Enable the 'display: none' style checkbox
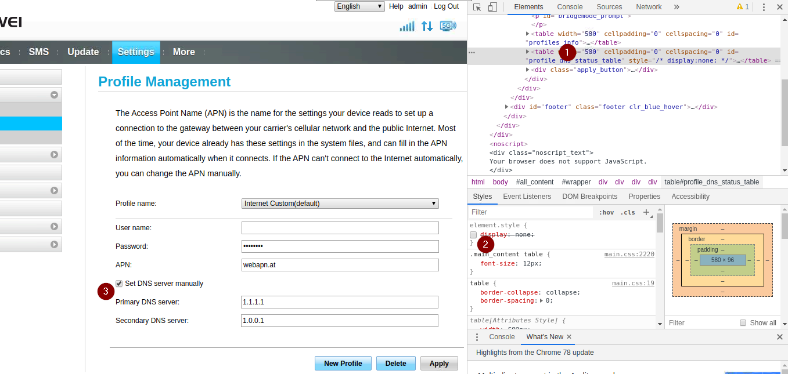Viewport: 788px width, 374px height. [x=473, y=235]
